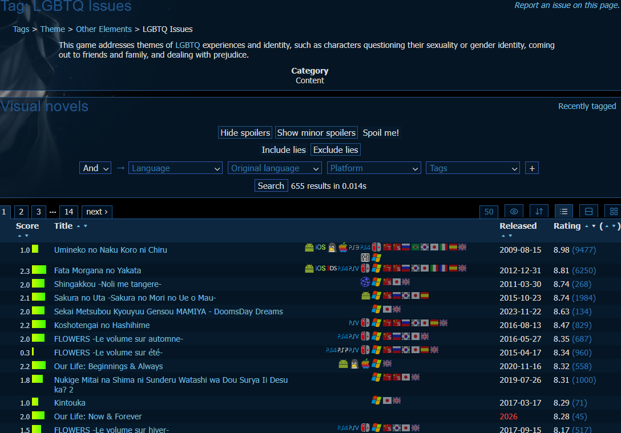621x433 pixels.
Task: Click the website globe icon in Shingakkou row
Action: [365, 282]
